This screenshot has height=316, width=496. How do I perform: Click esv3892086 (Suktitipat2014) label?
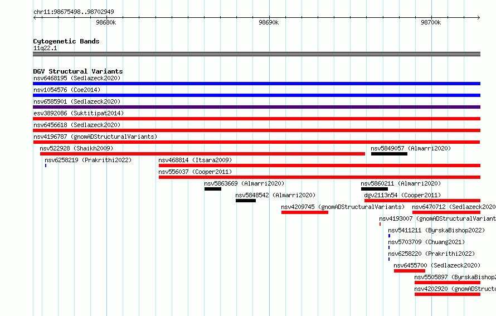tap(79, 113)
